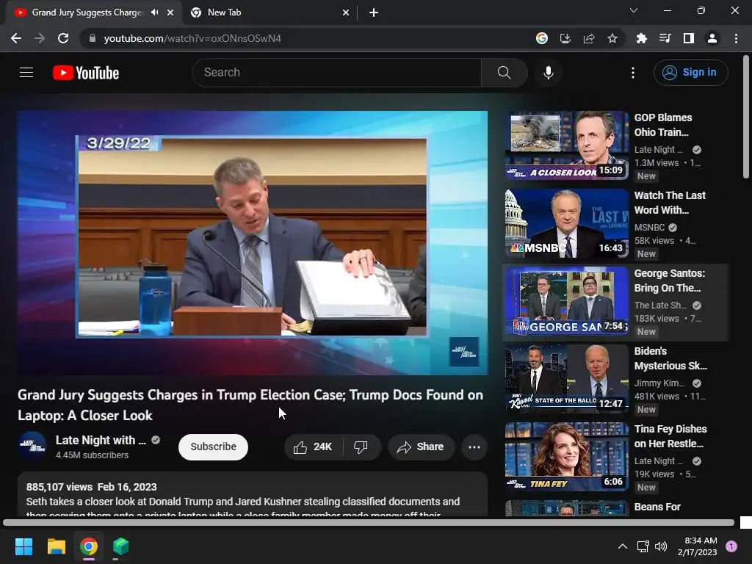
Task: Close the Grand Jury YouTube tab
Action: [x=170, y=12]
